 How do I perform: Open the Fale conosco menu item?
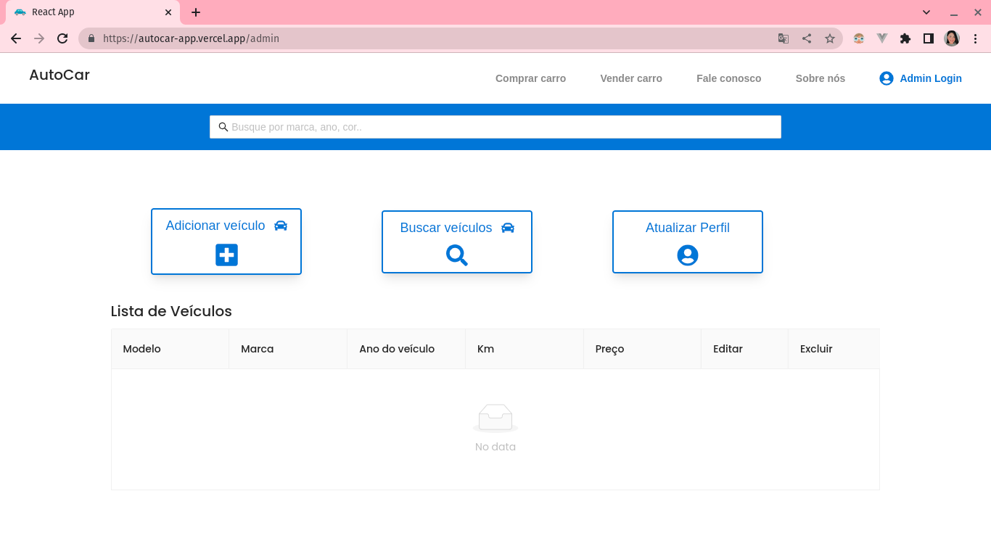(729, 78)
